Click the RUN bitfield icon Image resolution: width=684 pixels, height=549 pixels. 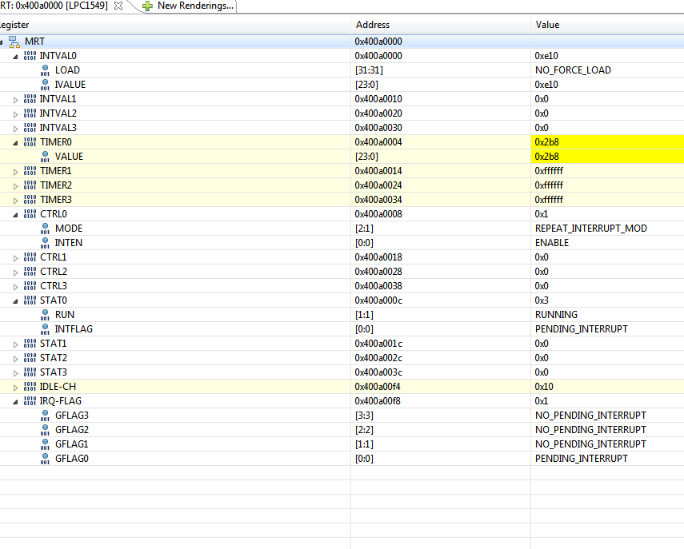pyautogui.click(x=45, y=315)
